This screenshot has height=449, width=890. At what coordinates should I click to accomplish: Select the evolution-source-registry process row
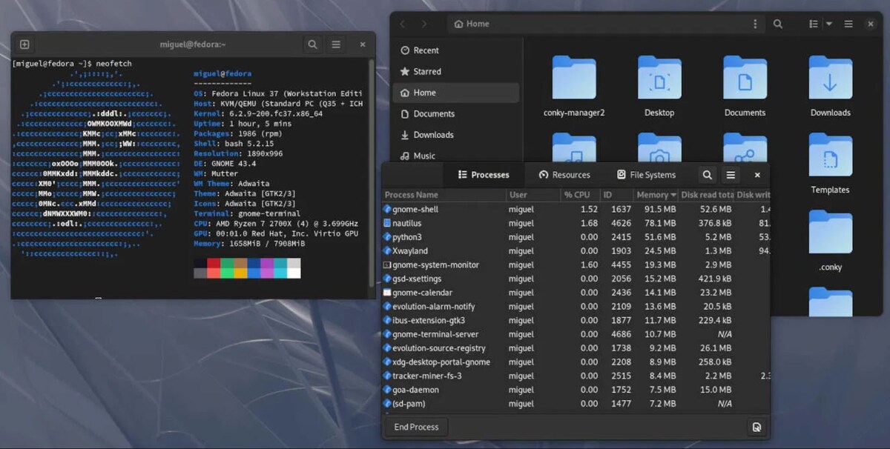click(576, 348)
